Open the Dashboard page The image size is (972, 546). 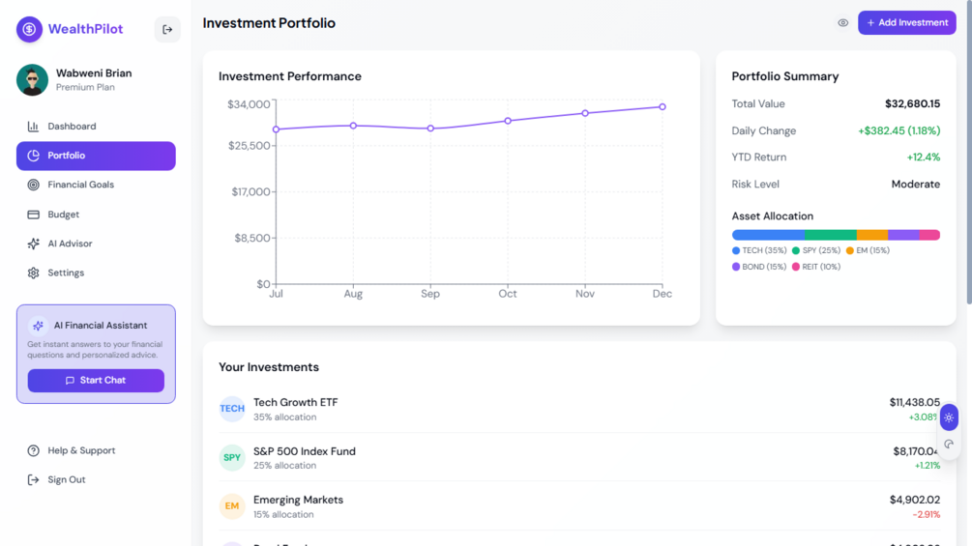[72, 127]
